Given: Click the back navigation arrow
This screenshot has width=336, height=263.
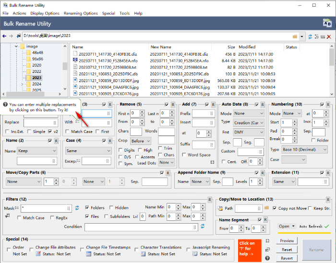Looking at the screenshot, I should coord(4,36).
